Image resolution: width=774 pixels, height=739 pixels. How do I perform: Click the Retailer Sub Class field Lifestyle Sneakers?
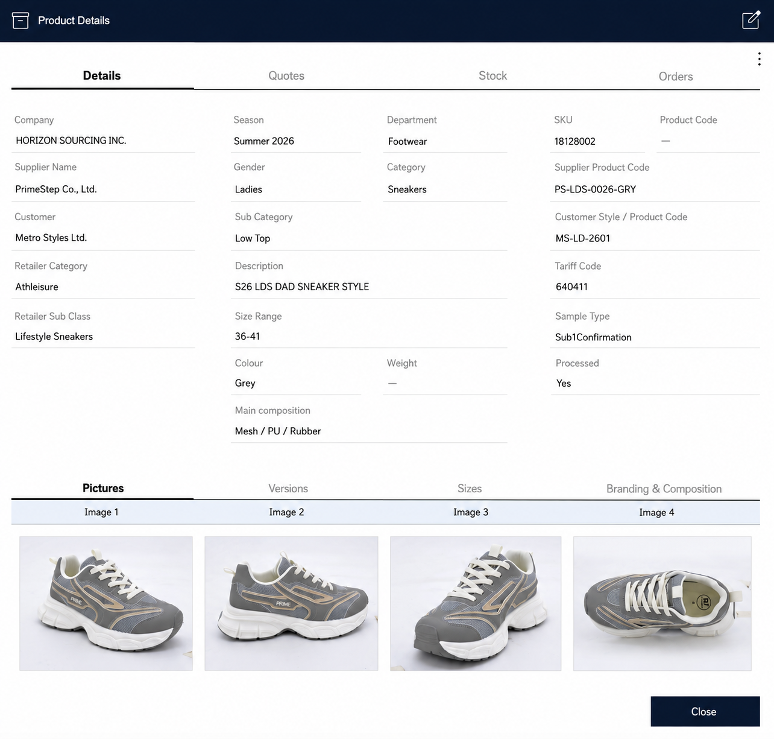pyautogui.click(x=103, y=337)
